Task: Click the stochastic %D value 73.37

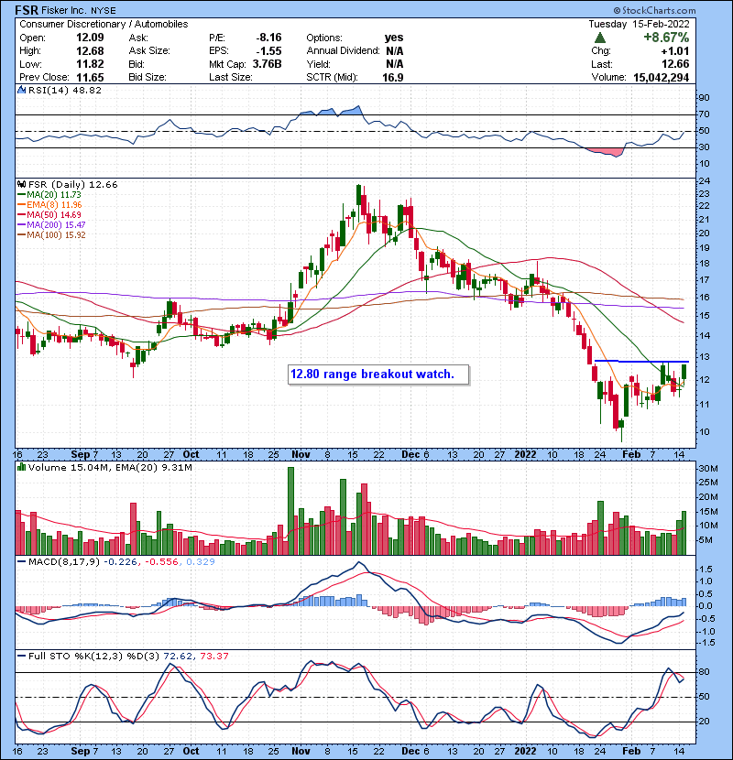Action: [x=213, y=657]
